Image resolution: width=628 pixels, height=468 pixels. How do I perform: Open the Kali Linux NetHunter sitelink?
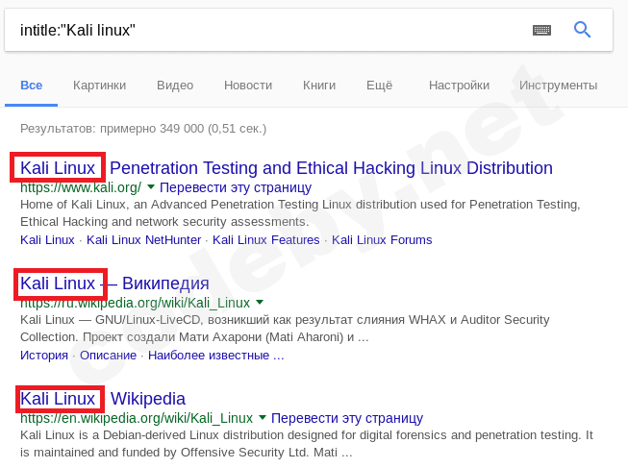point(143,239)
